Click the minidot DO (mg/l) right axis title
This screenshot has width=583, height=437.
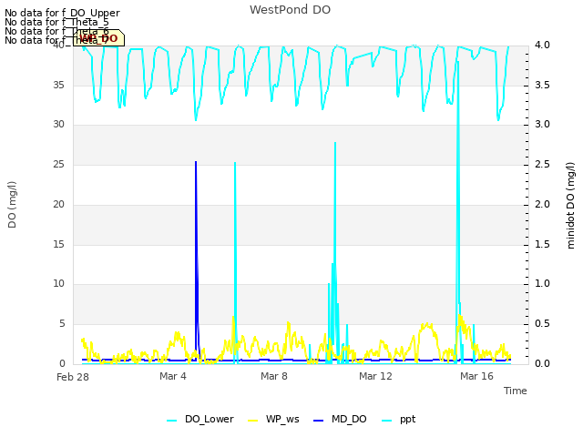pyautogui.click(x=570, y=205)
